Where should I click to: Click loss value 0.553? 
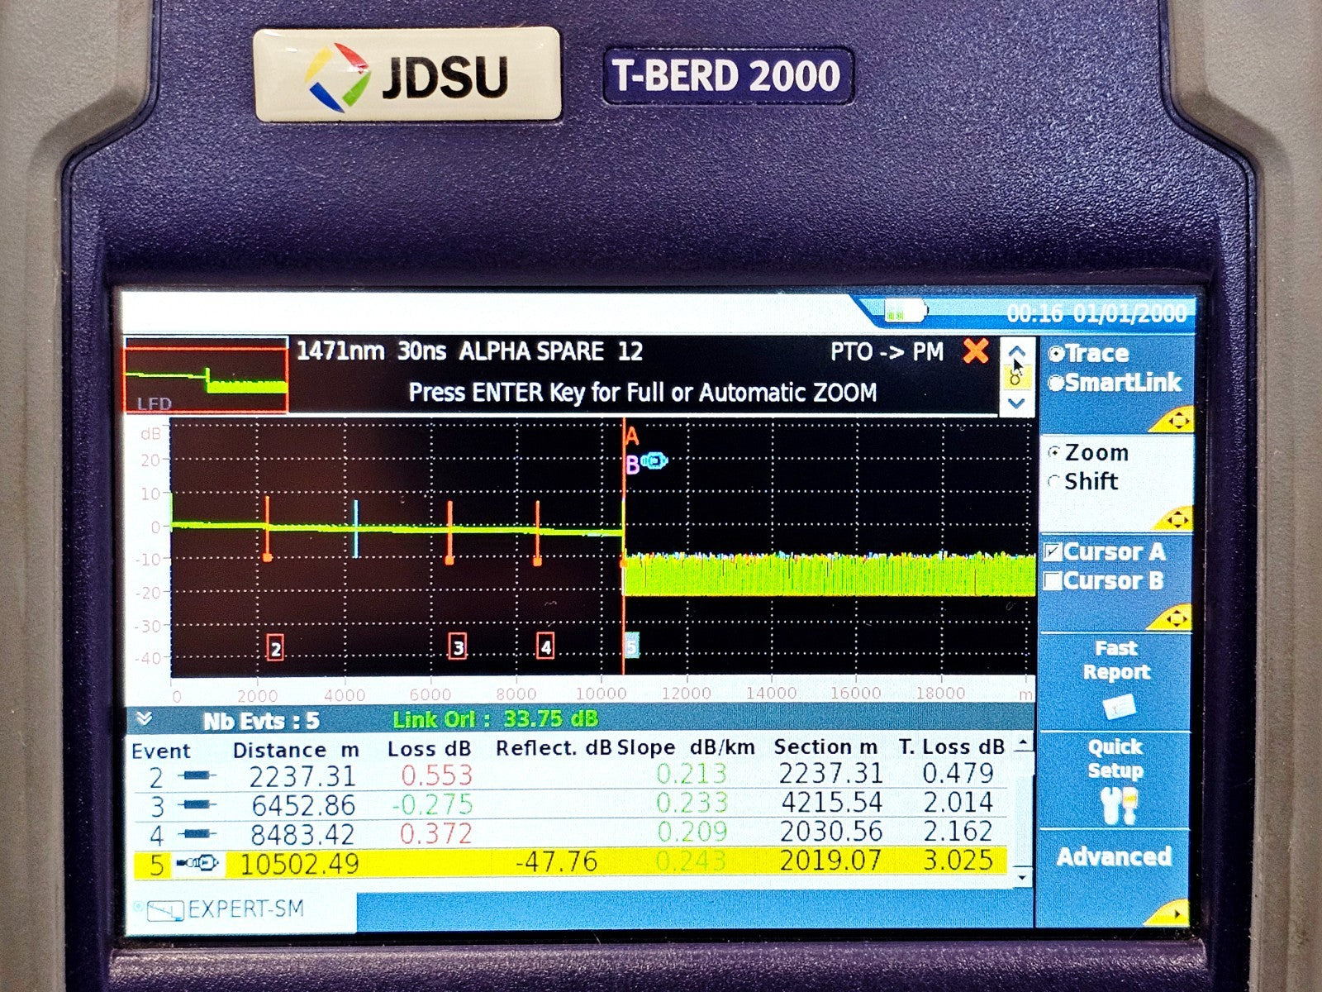point(436,775)
